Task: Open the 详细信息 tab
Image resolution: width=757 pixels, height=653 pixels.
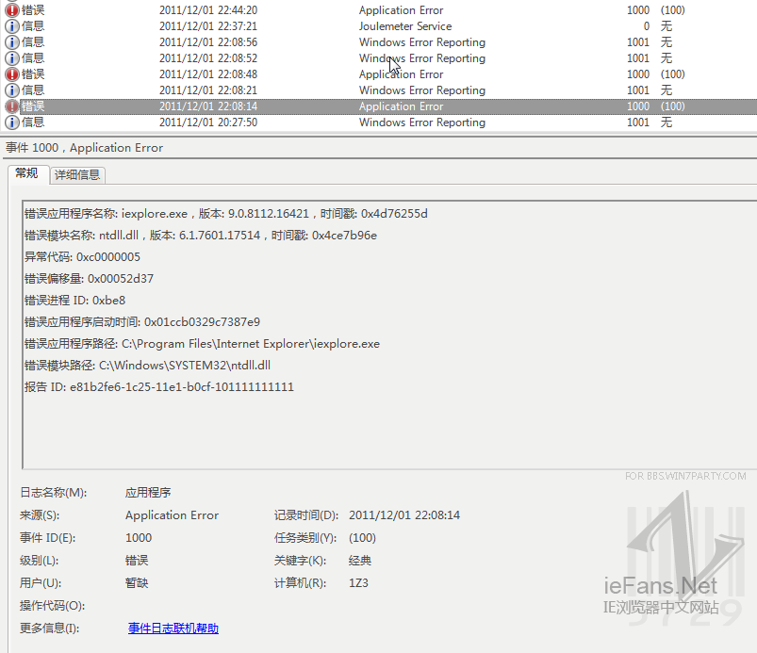Action: 77,174
